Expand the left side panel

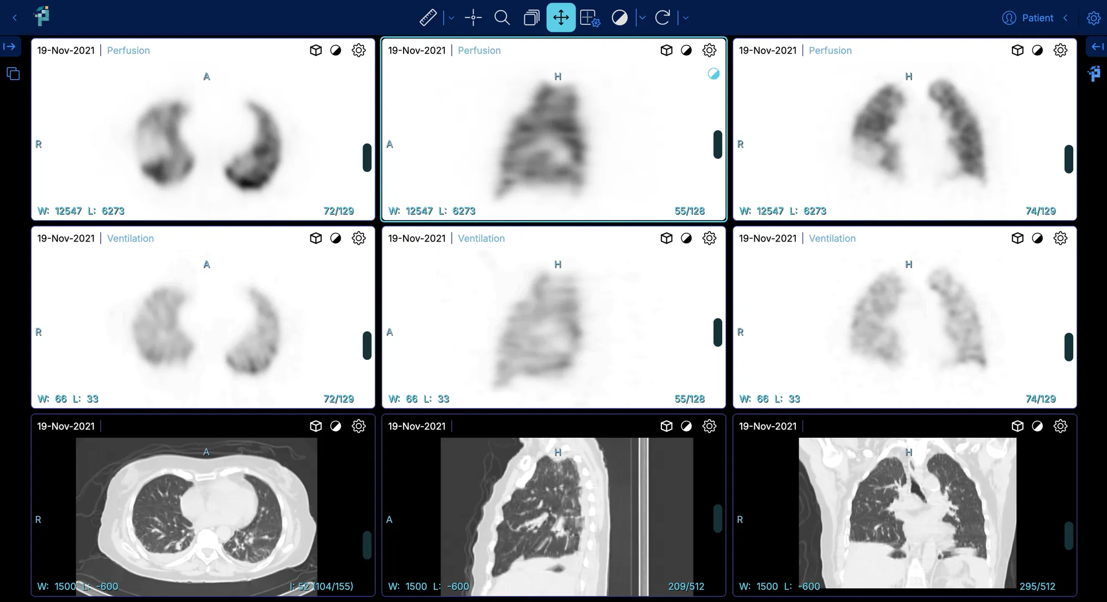pyautogui.click(x=10, y=46)
